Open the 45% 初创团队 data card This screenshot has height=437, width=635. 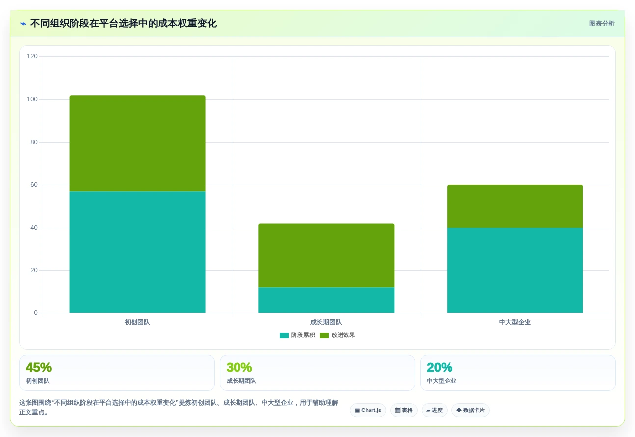[117, 373]
